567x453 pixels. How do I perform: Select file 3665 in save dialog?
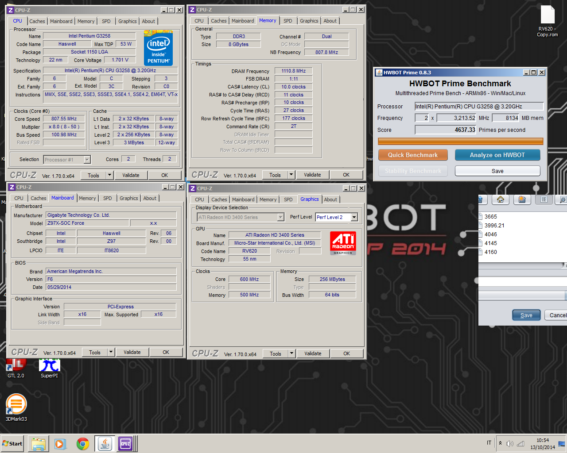click(490, 217)
